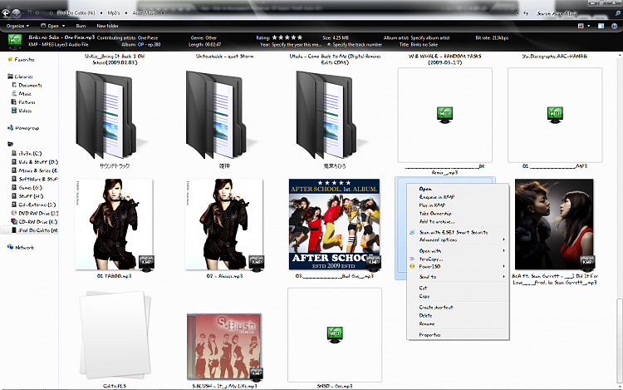The width and height of the screenshot is (623, 390).
Task: Open the Videos library
Action: [25, 111]
